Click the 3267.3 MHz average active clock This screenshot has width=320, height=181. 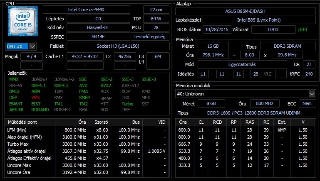74,151
